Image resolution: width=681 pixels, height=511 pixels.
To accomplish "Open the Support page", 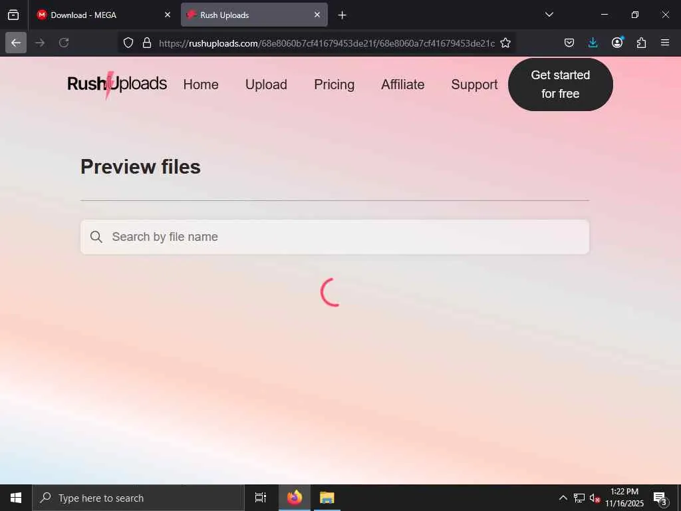I will click(x=474, y=85).
